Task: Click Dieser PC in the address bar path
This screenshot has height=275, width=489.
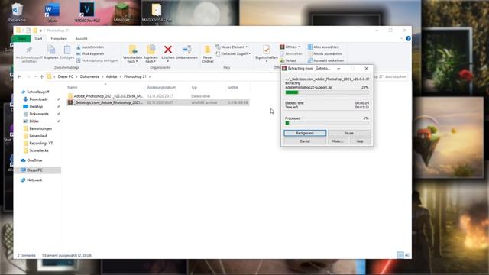Action: pyautogui.click(x=65, y=76)
